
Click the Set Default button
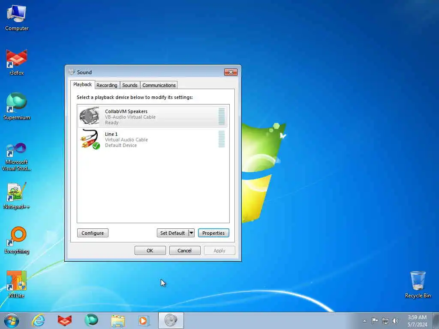click(172, 233)
